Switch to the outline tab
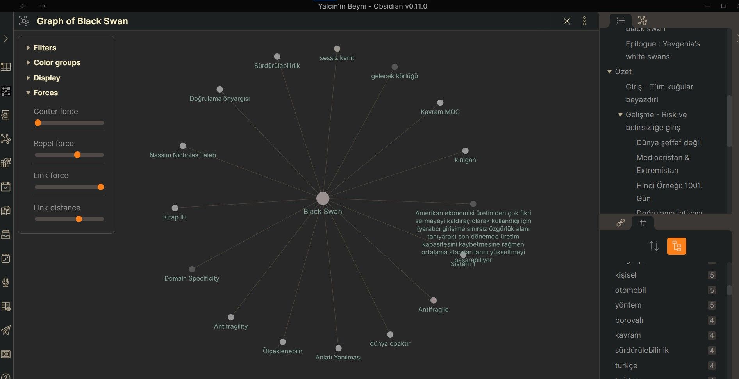Viewport: 739px width, 379px height. tap(620, 20)
